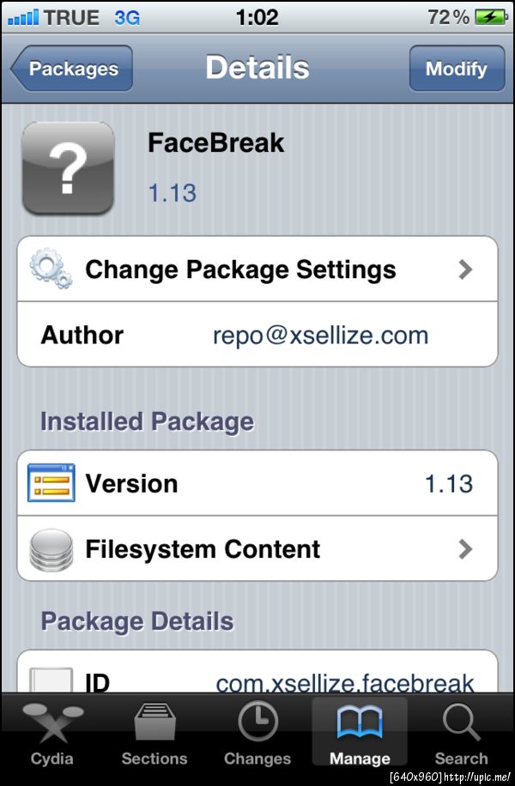Tap the FaceBreak question-mark package icon
Image resolution: width=515 pixels, height=786 pixels.
(x=68, y=167)
